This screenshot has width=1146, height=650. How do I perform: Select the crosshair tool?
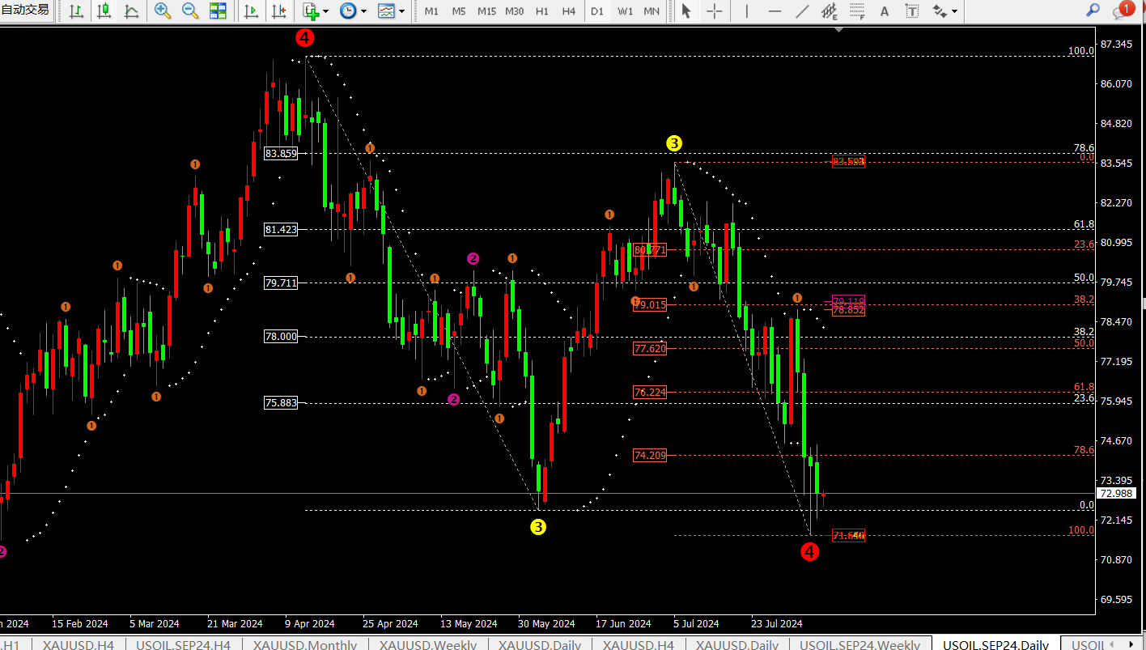[714, 11]
